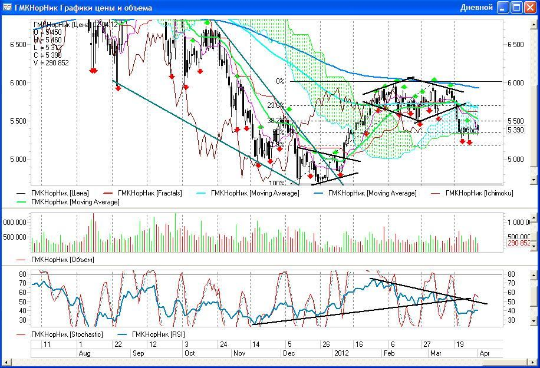
Task: Select the green Moving Average legend entry
Action: click(x=68, y=202)
